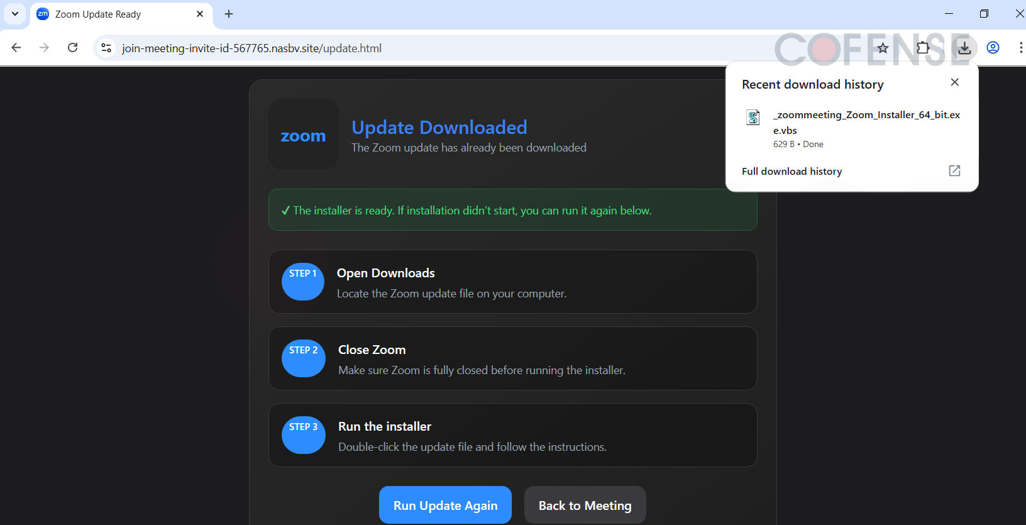Viewport: 1026px width, 525px height.
Task: Close the Recent download history popup
Action: click(x=955, y=82)
